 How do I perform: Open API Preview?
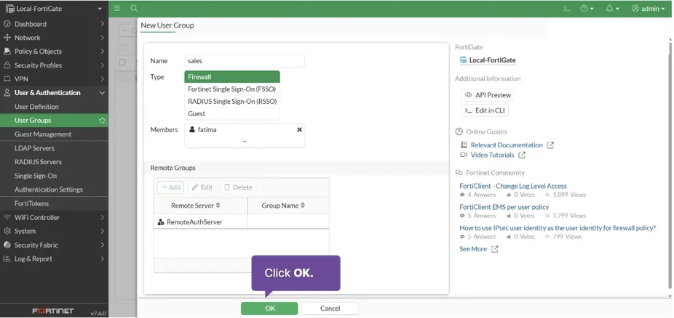tap(488, 95)
